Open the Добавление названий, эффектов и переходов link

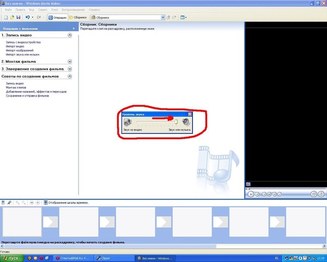[x=36, y=92]
